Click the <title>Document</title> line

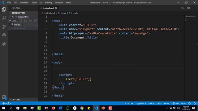(78, 38)
